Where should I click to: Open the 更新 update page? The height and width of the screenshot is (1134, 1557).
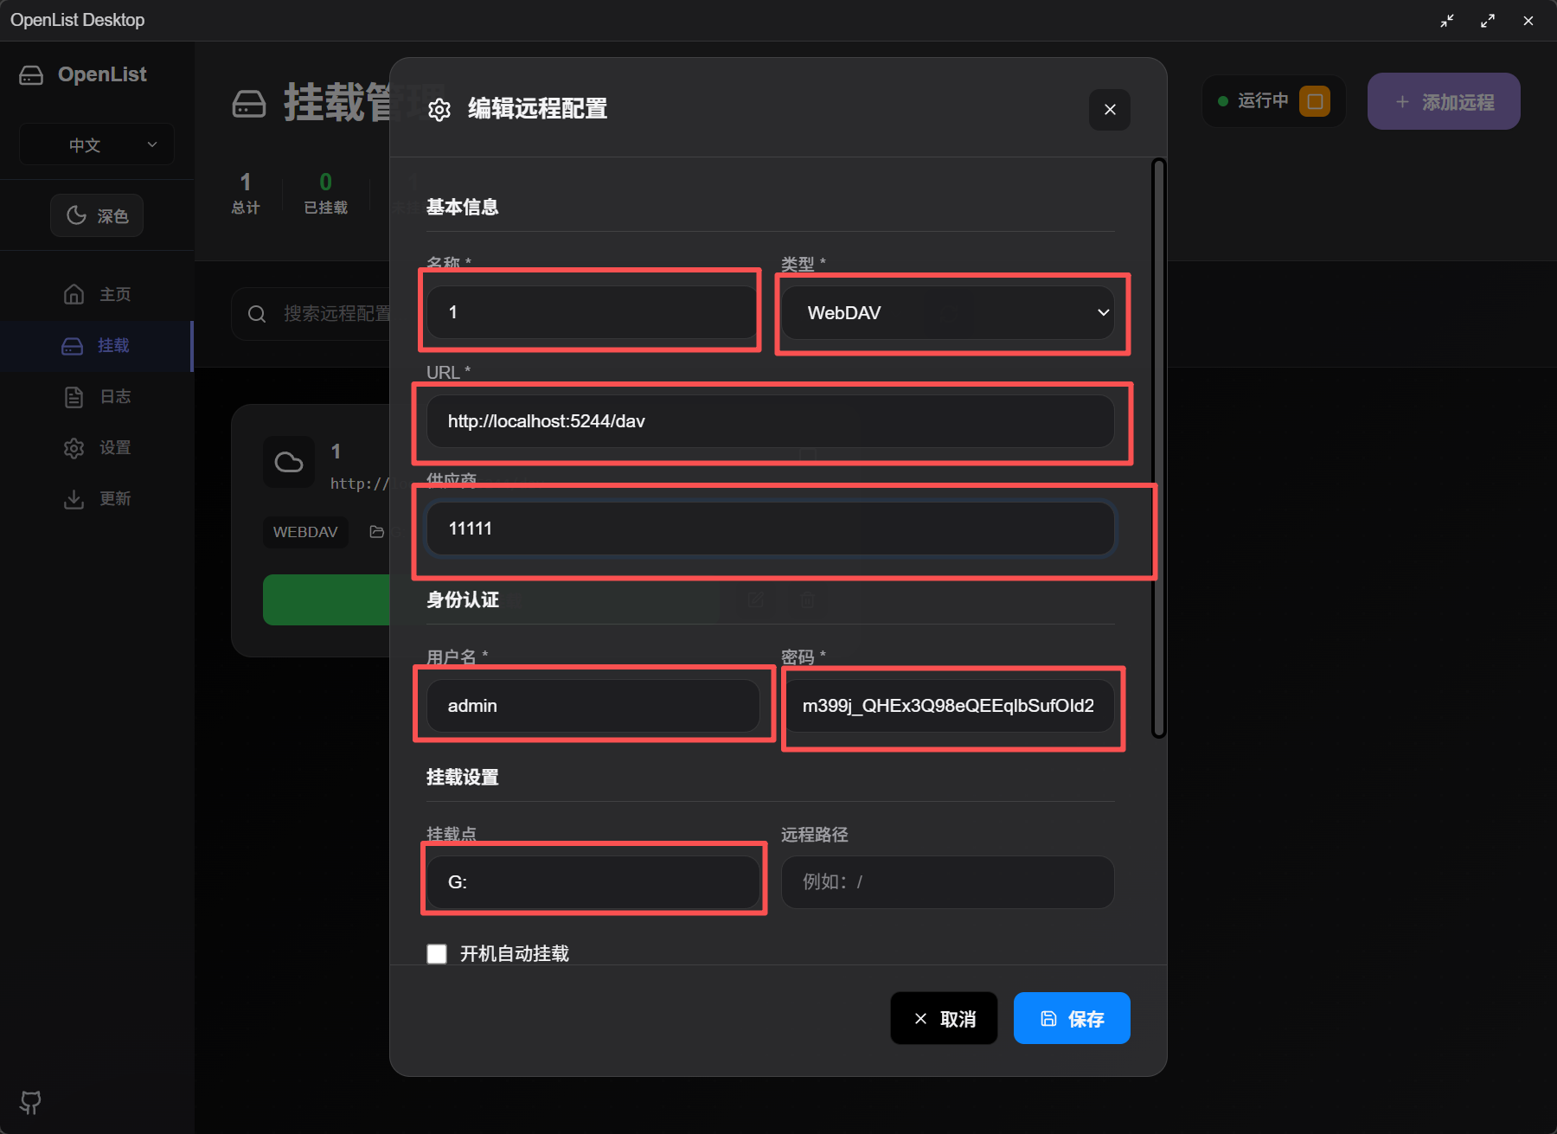coord(97,498)
